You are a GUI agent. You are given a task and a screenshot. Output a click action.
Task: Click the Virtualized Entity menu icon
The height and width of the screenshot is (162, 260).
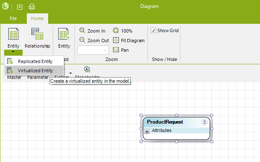coord(10,70)
